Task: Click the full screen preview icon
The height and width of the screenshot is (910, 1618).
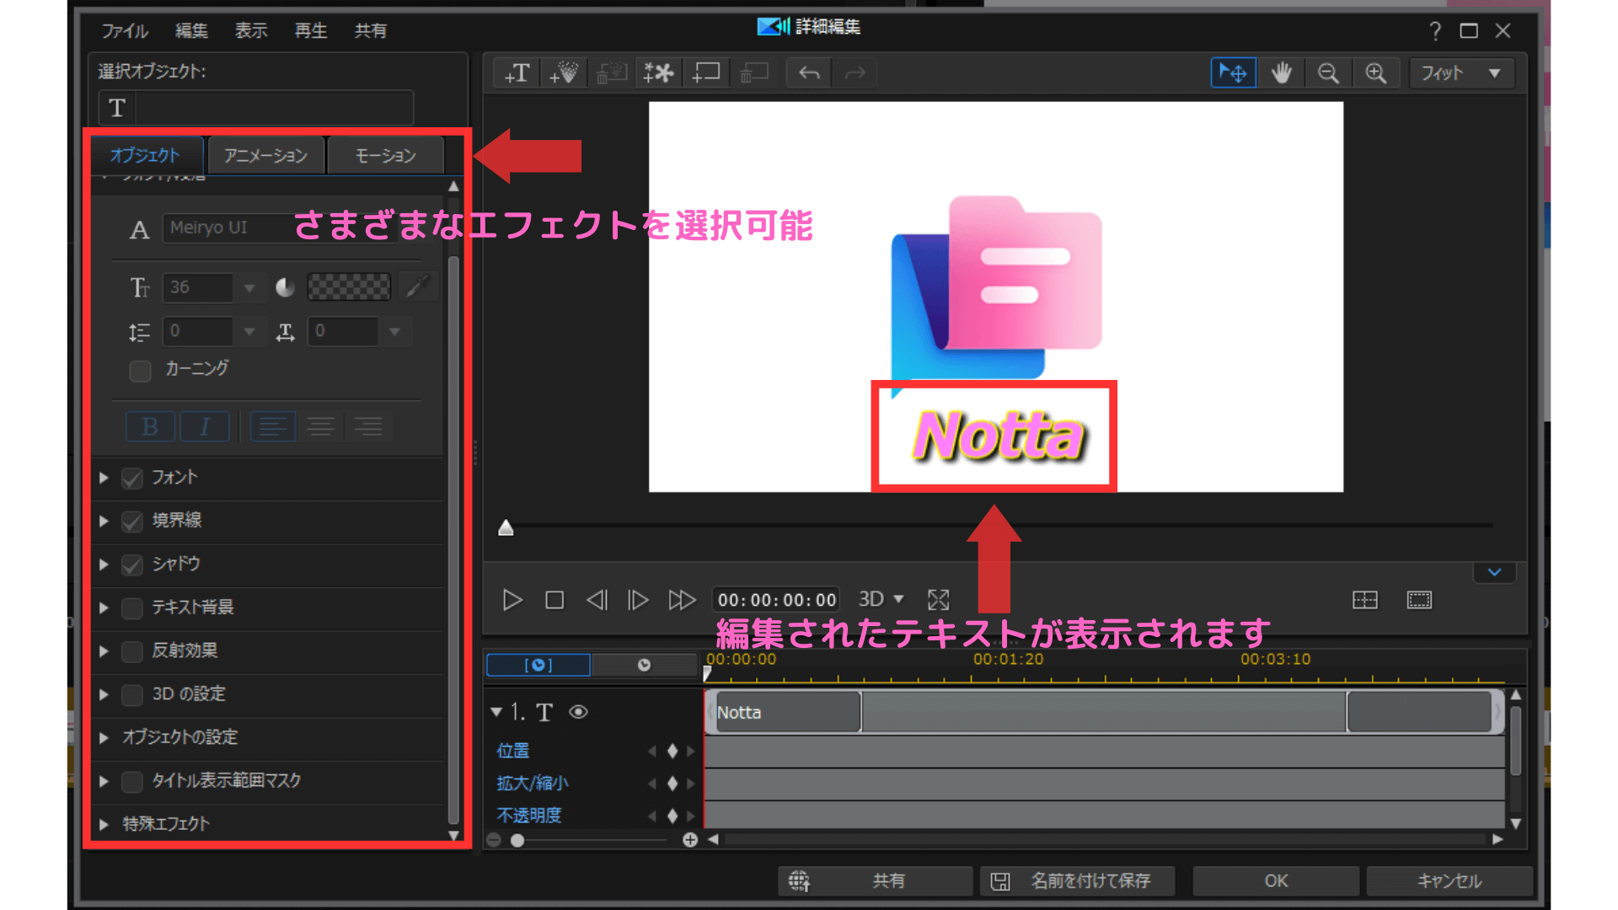Action: 938,600
